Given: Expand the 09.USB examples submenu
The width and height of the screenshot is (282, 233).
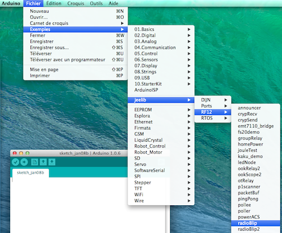Looking at the screenshot, I should [x=161, y=78].
